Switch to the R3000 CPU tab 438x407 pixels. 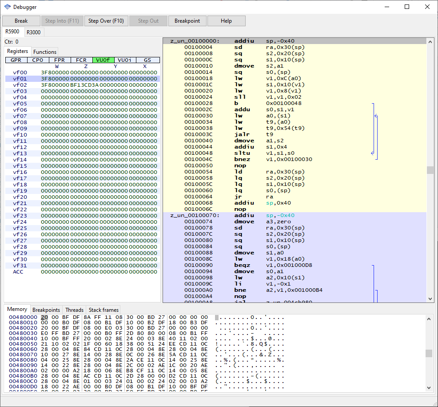[x=34, y=32]
